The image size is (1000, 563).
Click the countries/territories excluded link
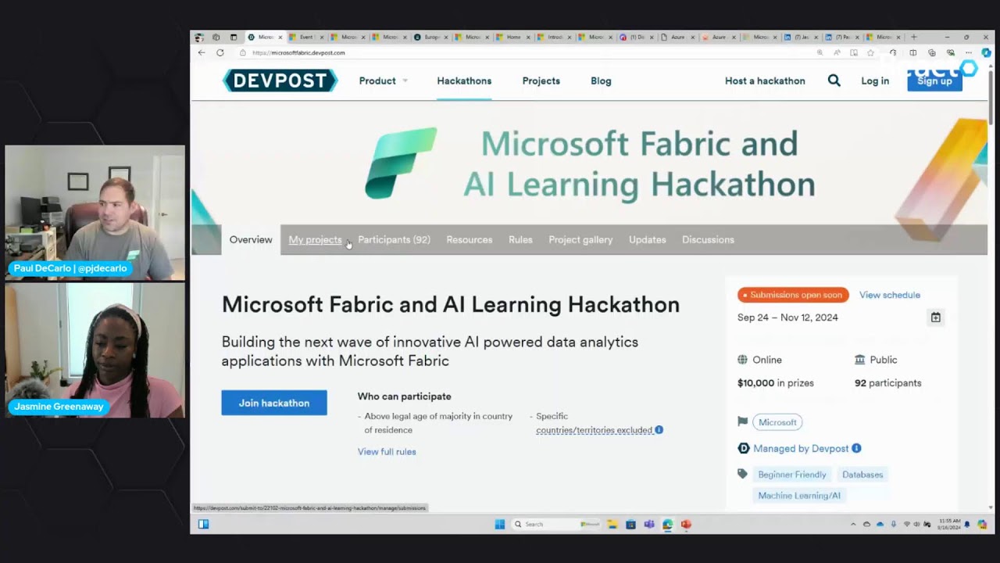coord(594,430)
